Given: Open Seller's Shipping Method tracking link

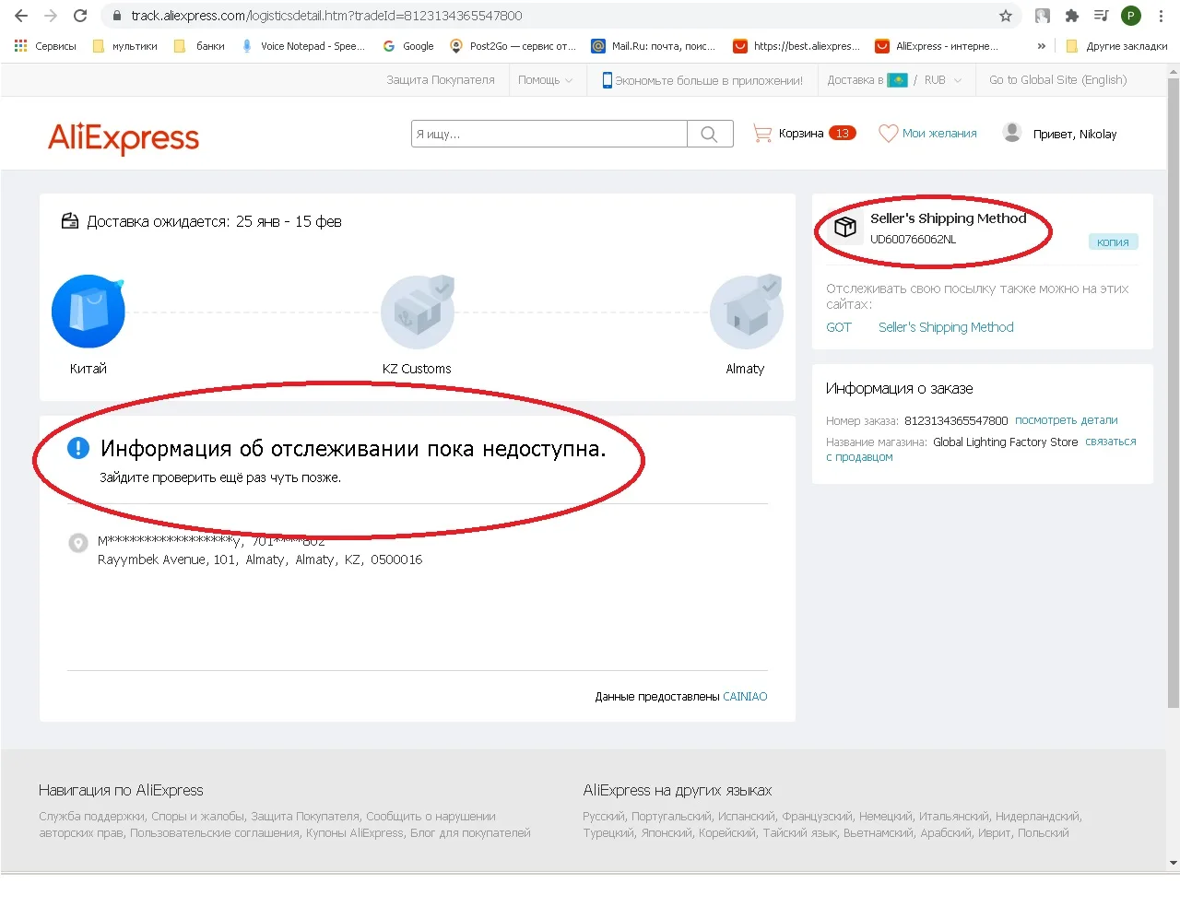Looking at the screenshot, I should (946, 327).
